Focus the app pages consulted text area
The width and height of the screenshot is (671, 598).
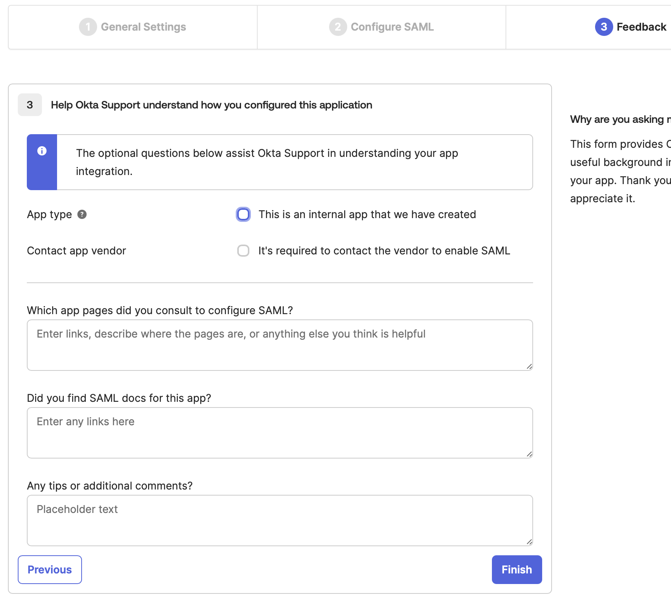click(280, 345)
